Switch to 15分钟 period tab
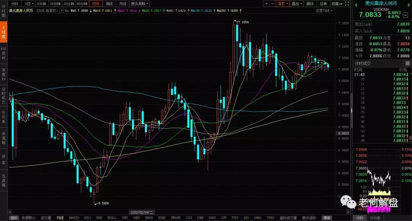The image size is (412, 221). [x=55, y=4]
